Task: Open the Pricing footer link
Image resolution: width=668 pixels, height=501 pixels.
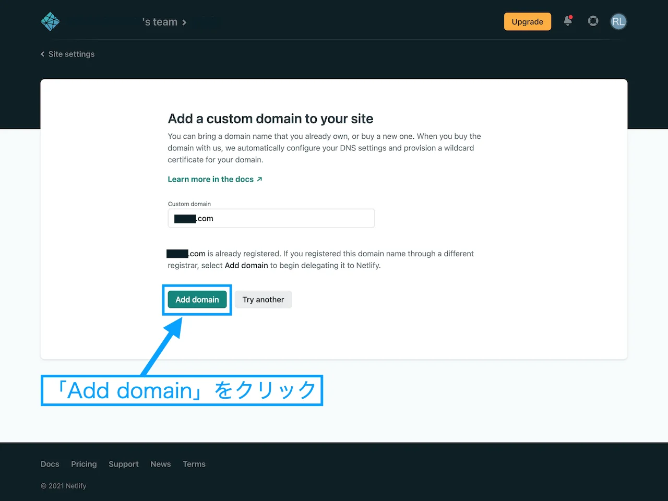Action: click(x=83, y=464)
